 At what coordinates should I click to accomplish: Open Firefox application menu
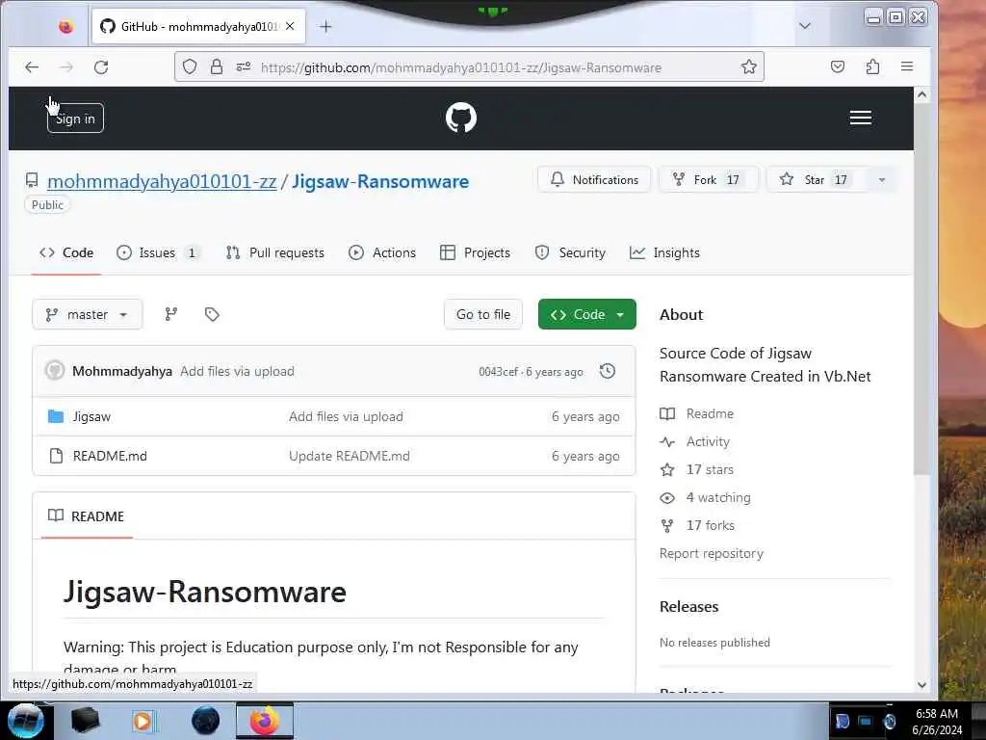[x=906, y=66]
